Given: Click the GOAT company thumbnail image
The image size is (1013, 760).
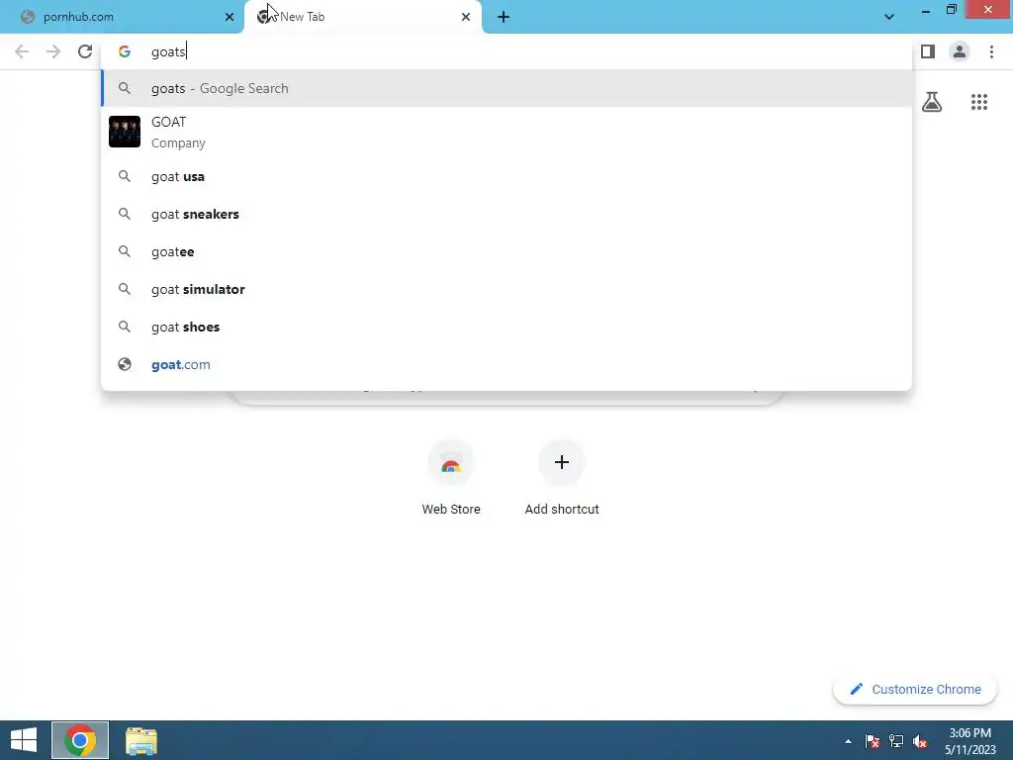Looking at the screenshot, I should 124,132.
